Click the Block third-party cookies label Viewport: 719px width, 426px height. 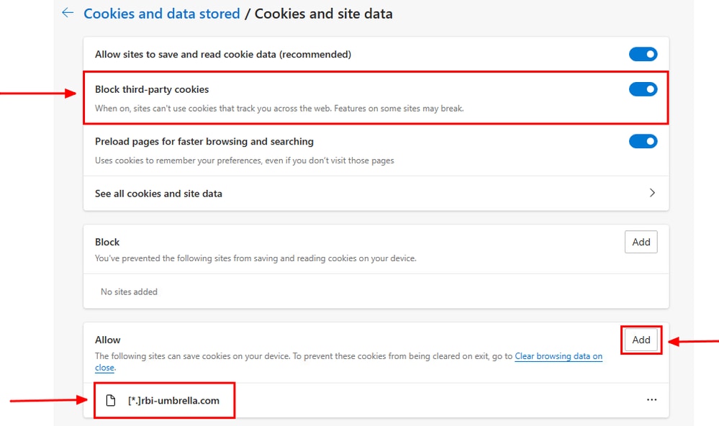pyautogui.click(x=152, y=89)
